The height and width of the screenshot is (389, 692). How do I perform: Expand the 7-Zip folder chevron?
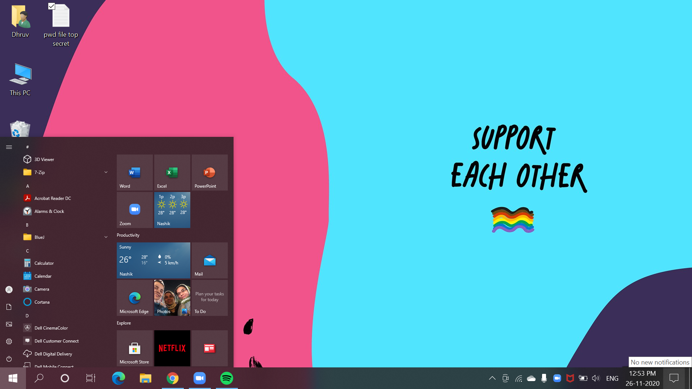106,172
